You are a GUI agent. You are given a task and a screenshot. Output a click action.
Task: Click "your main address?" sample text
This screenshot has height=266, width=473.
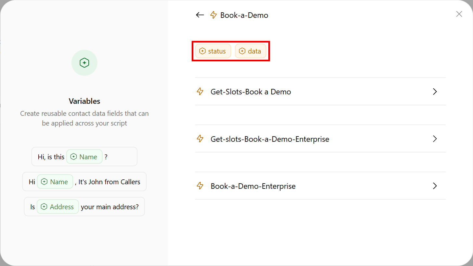tap(110, 207)
